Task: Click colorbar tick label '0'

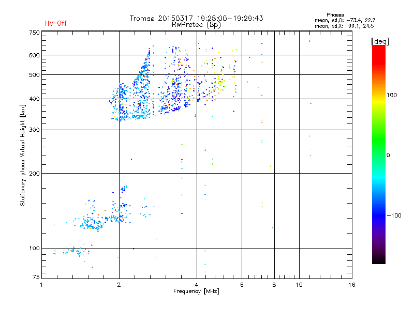Action: click(x=388, y=156)
